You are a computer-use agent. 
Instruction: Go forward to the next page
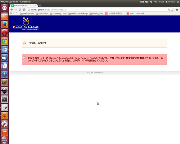16,10
